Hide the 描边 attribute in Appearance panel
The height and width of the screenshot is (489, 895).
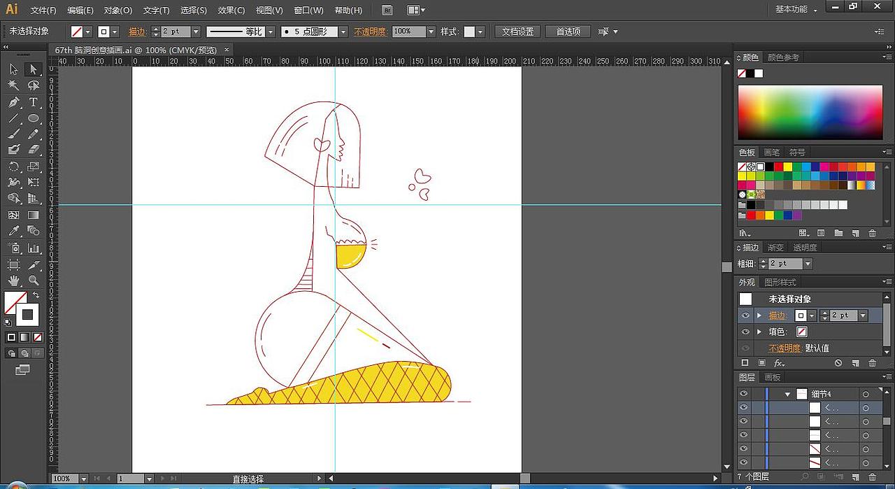tap(745, 316)
